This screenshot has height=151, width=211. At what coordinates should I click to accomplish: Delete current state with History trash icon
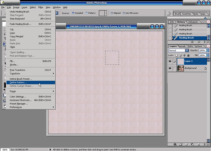click(205, 42)
